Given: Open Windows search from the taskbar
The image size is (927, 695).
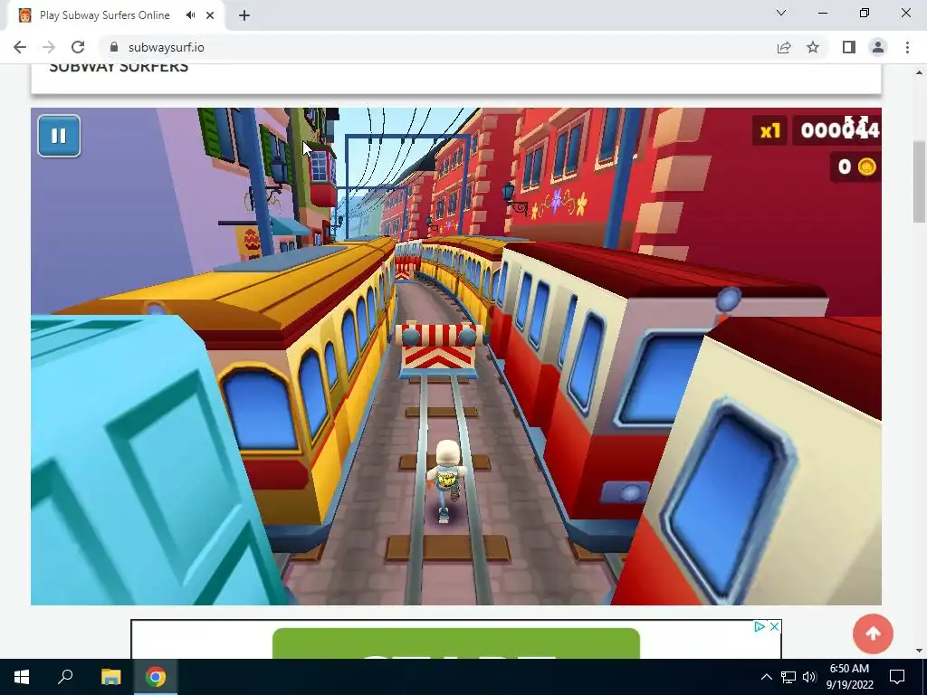Looking at the screenshot, I should [65, 677].
